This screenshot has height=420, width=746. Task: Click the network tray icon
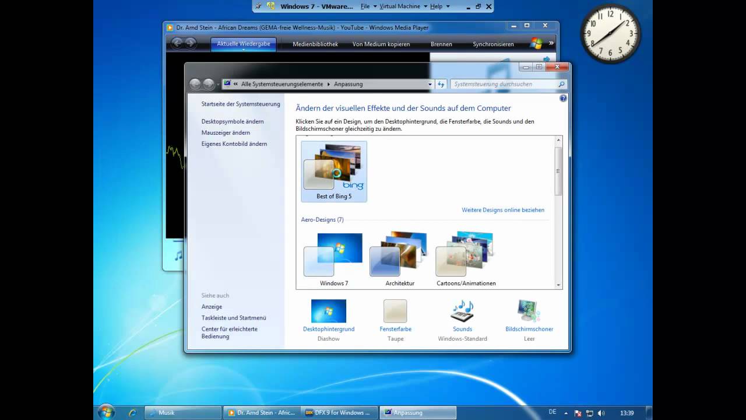coord(590,413)
